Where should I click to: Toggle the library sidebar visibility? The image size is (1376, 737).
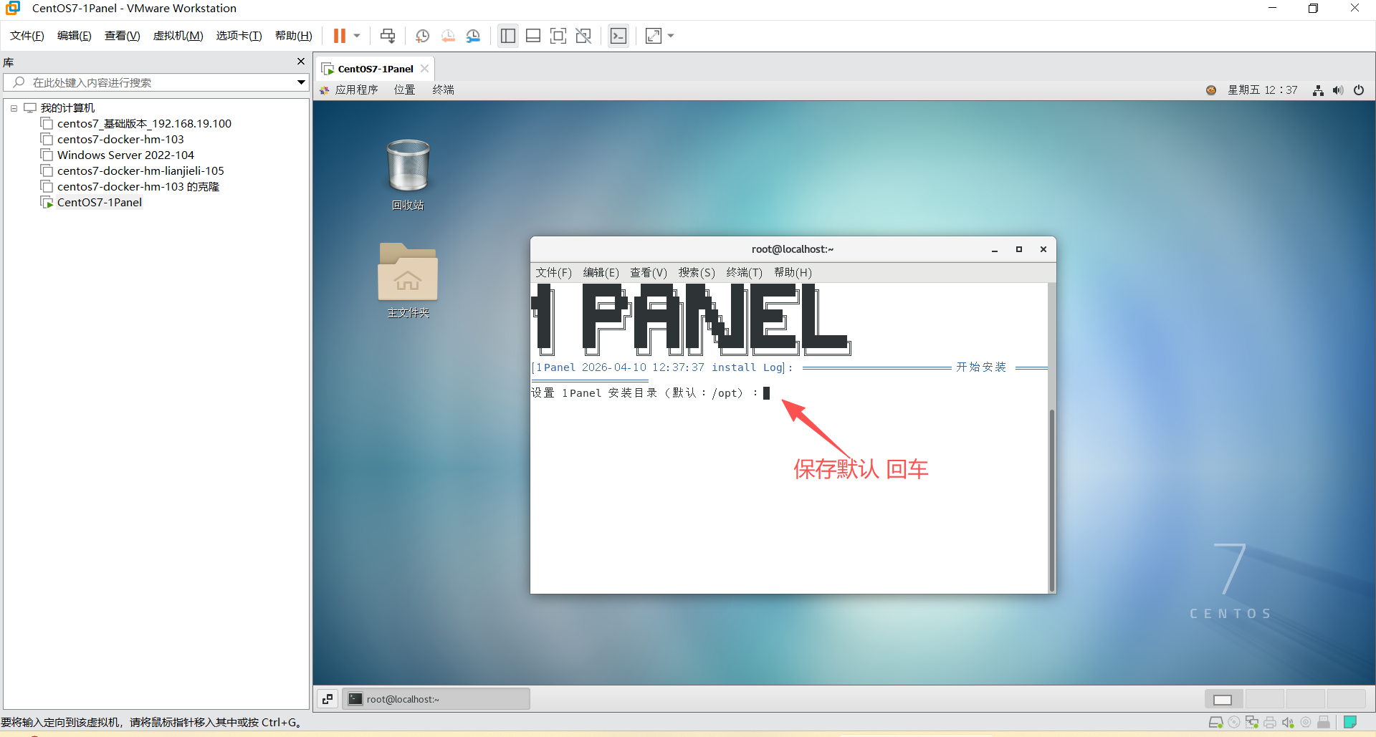point(508,36)
